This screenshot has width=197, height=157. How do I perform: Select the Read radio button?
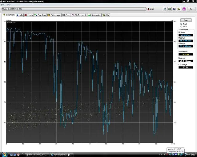(x=181, y=24)
